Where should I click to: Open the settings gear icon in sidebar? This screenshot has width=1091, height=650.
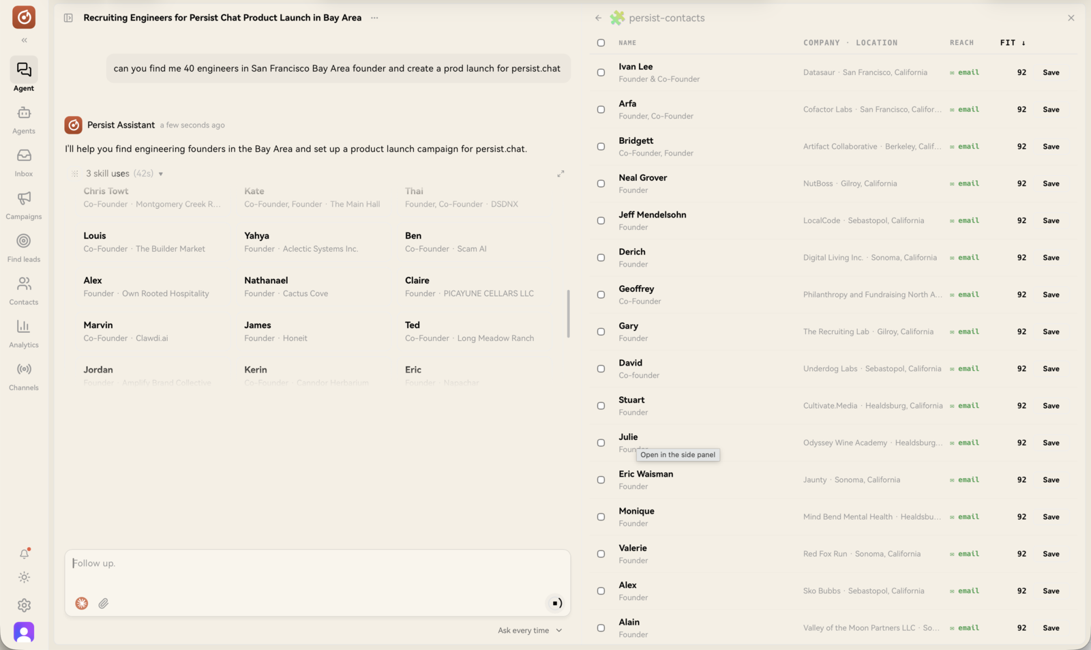24,605
